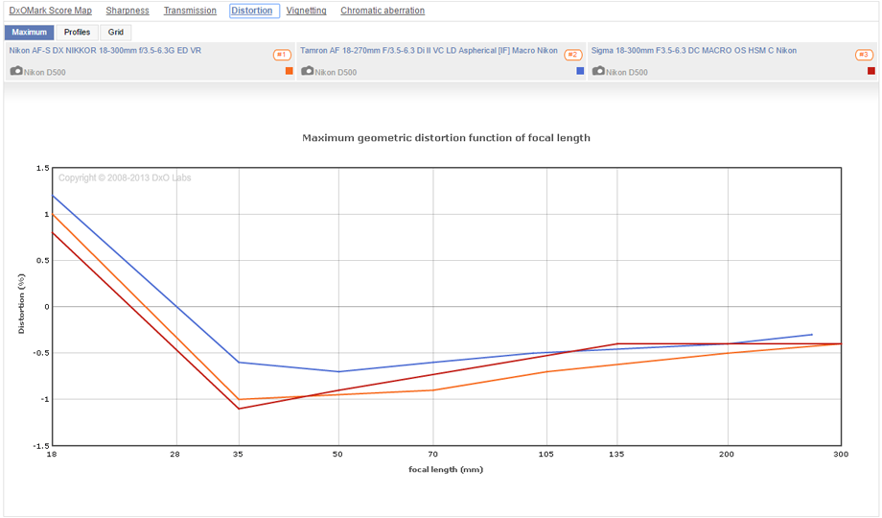Image resolution: width=882 pixels, height=518 pixels.
Task: Open the DxOMark Score Map tab
Action: tap(51, 11)
